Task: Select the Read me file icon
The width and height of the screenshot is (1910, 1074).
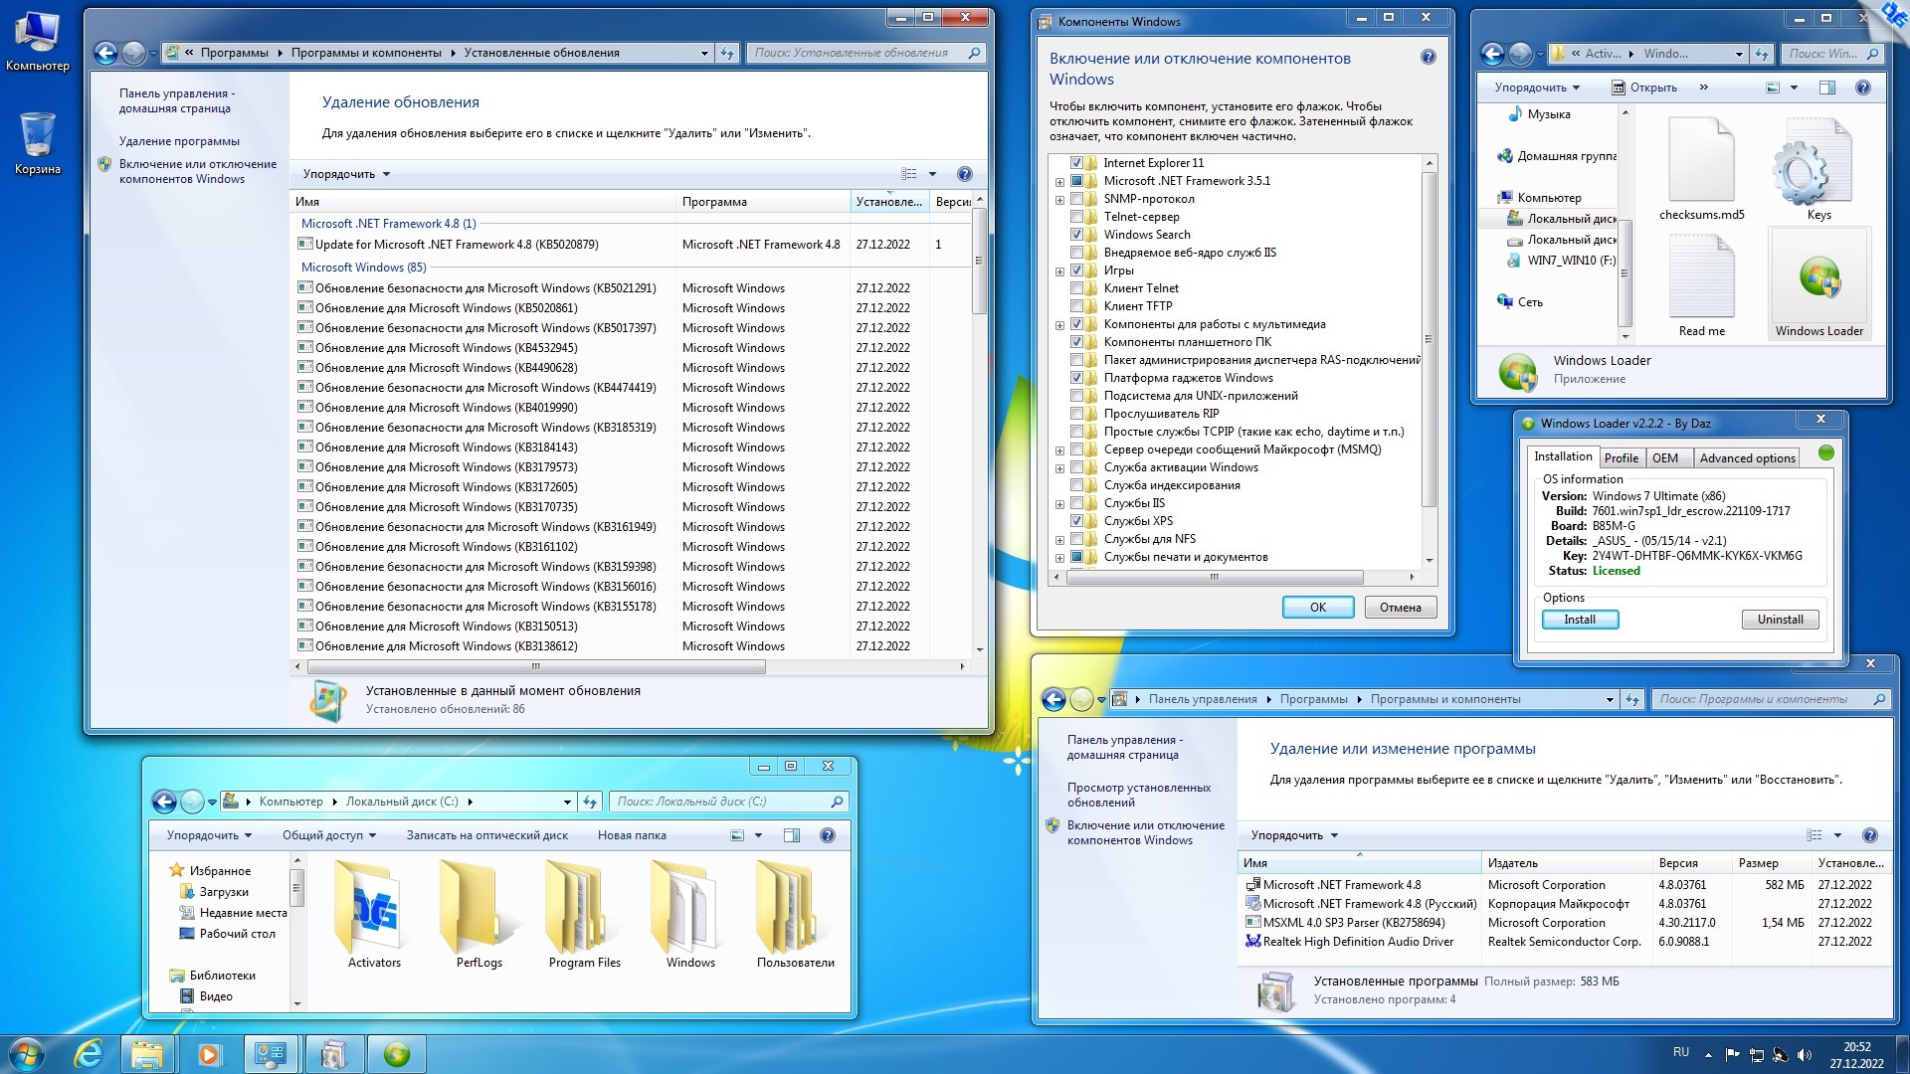Action: click(1701, 286)
